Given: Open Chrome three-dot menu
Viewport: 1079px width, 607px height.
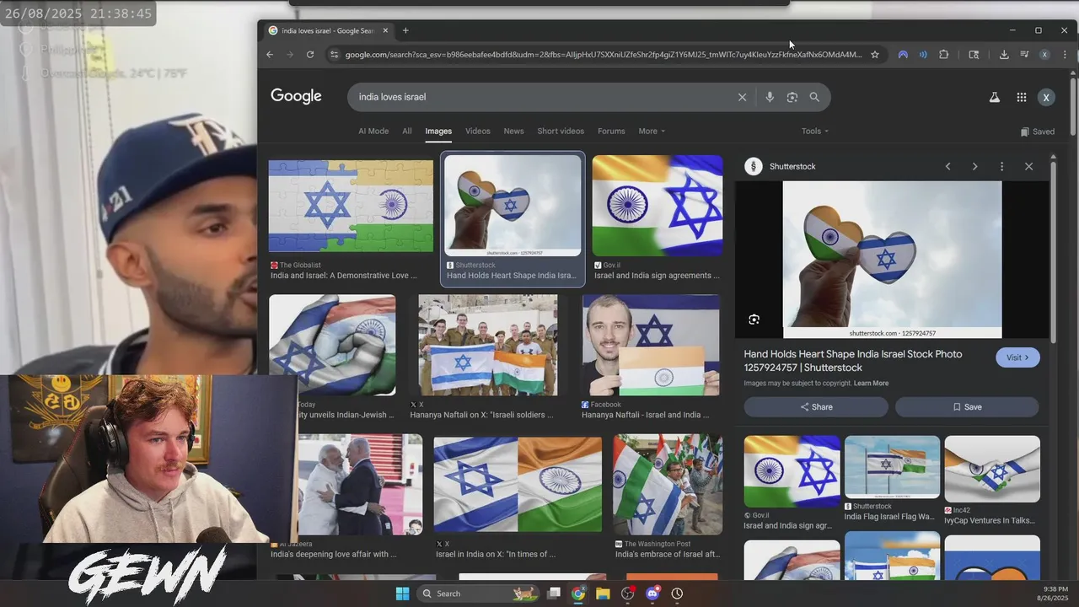Looking at the screenshot, I should click(x=1065, y=55).
